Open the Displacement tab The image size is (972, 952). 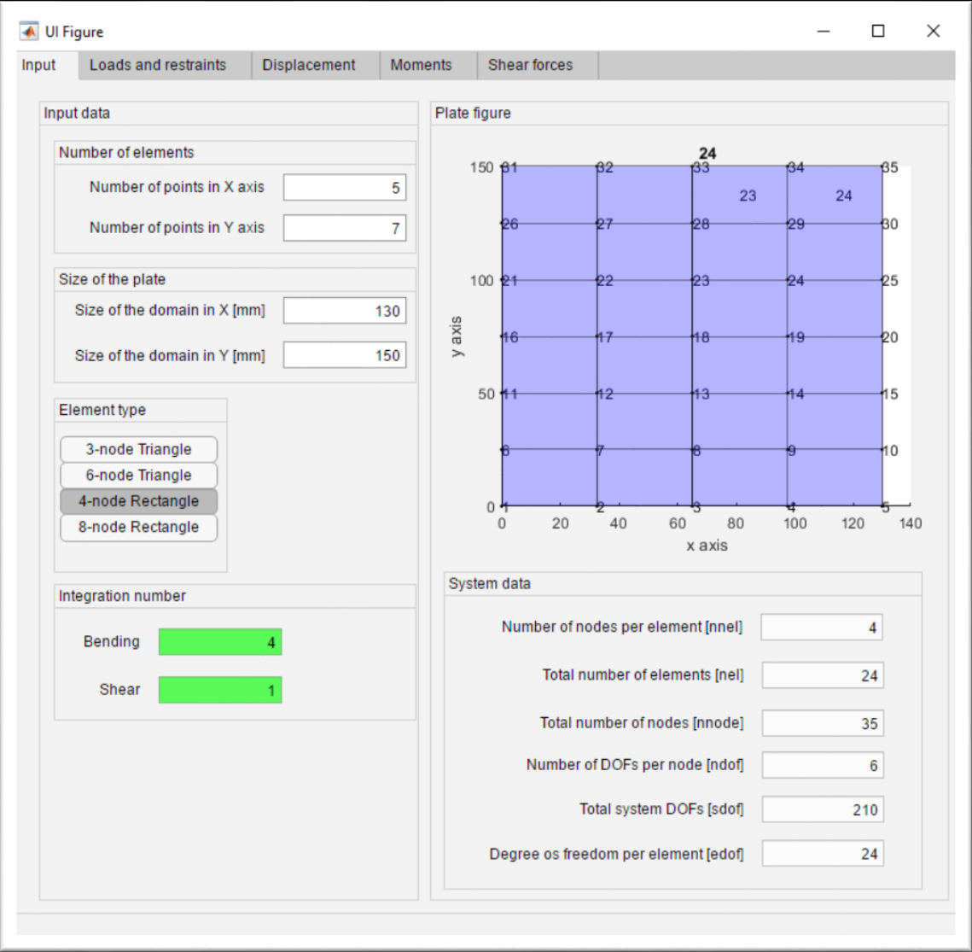click(309, 65)
